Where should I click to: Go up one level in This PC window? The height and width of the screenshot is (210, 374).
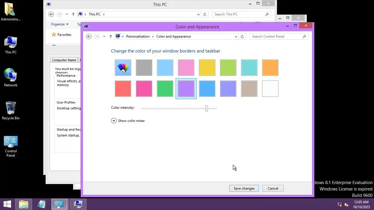(x=73, y=14)
